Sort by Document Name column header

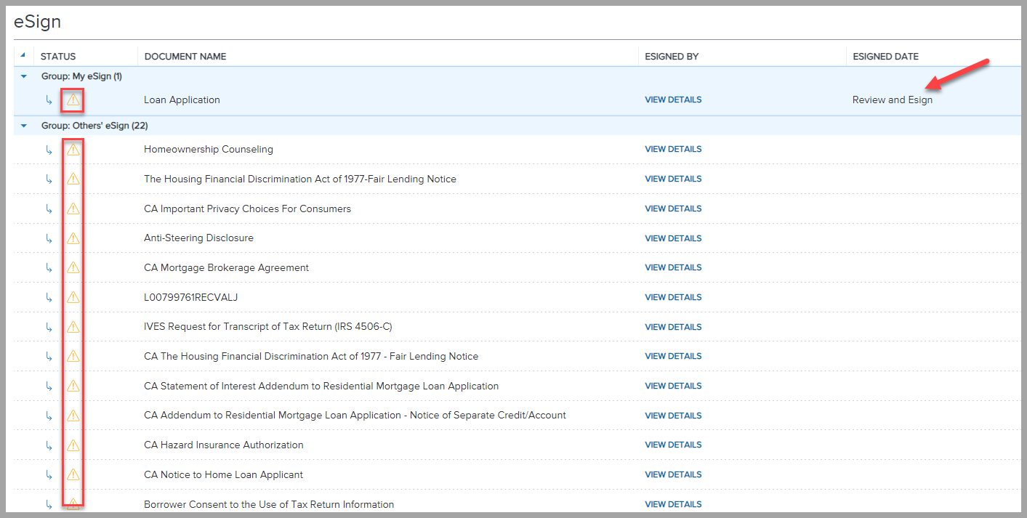click(x=185, y=57)
